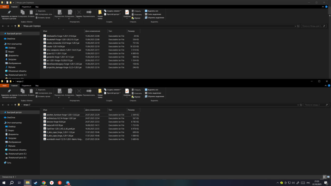Viewport: 331px width, 186px height.
Task: Switch to Поделиться tab in top window
Action: click(26, 7)
